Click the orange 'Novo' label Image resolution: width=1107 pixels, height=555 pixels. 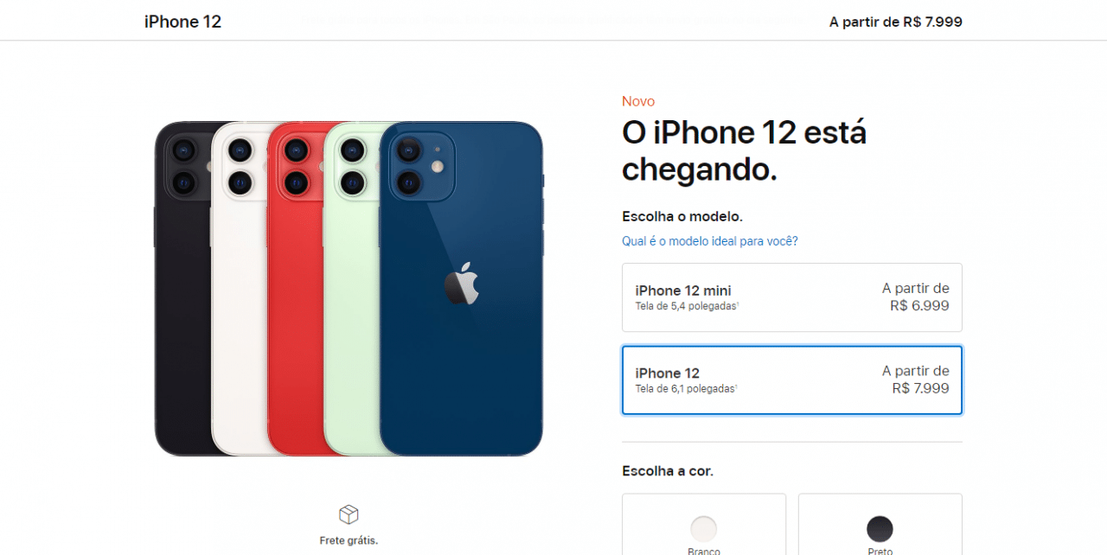point(638,101)
